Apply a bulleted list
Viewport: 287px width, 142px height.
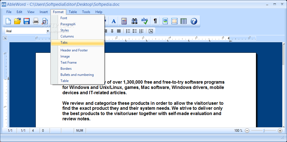point(135,31)
